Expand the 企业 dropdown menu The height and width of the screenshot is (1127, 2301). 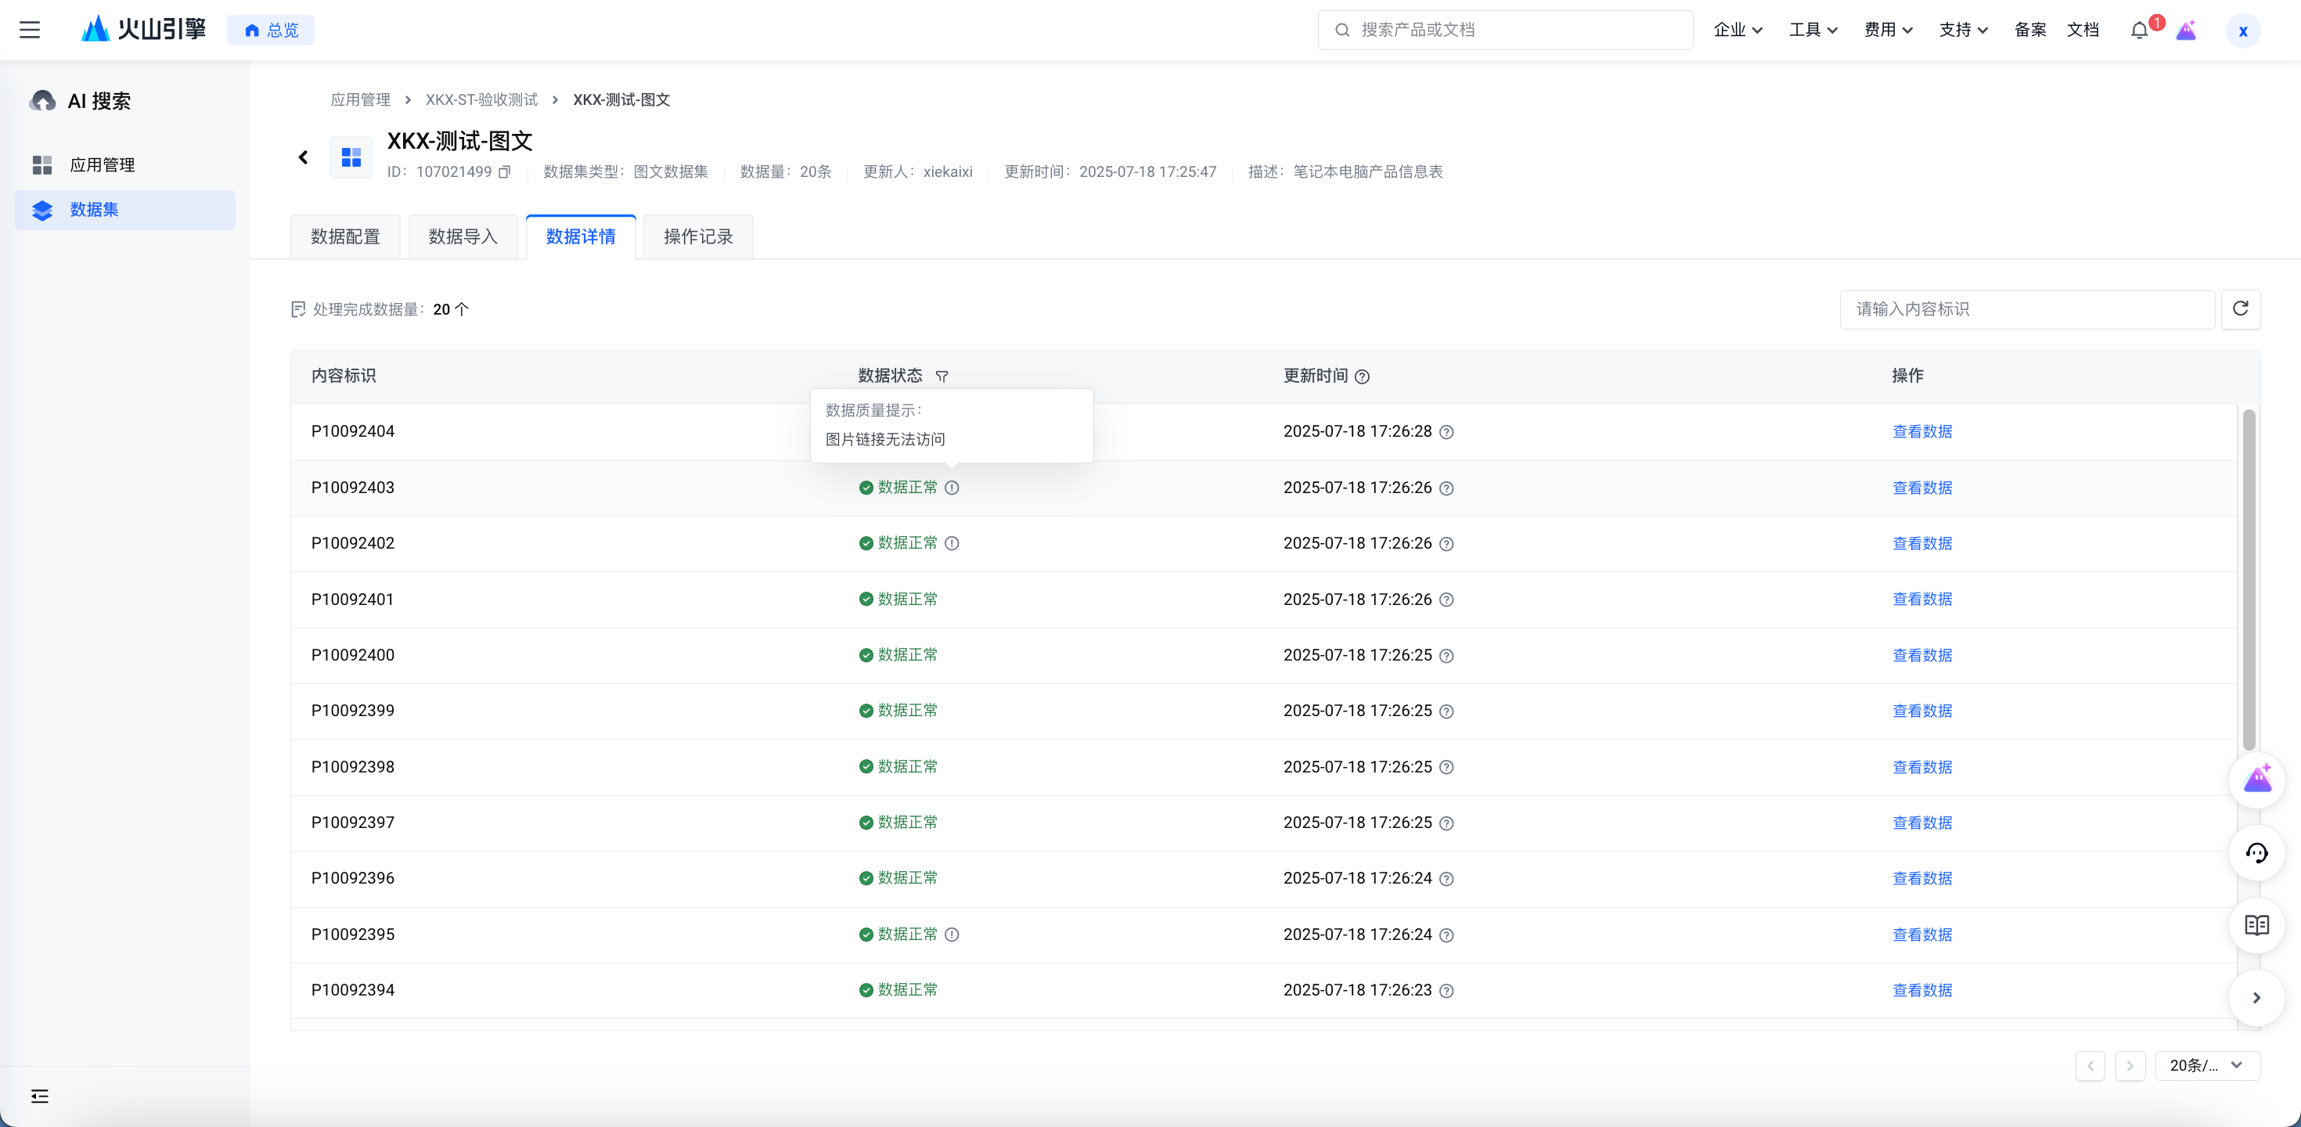pos(1737,31)
